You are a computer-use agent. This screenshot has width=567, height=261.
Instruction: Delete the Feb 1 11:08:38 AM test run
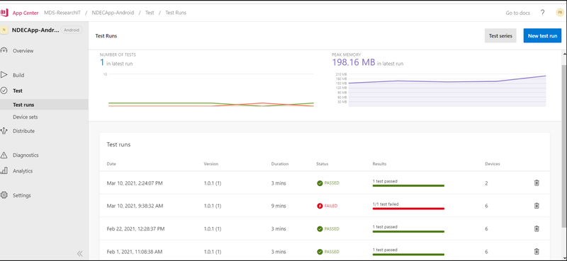(x=537, y=252)
